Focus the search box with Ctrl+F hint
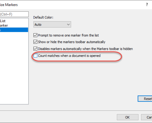152x123 pixels. pos(14,14)
